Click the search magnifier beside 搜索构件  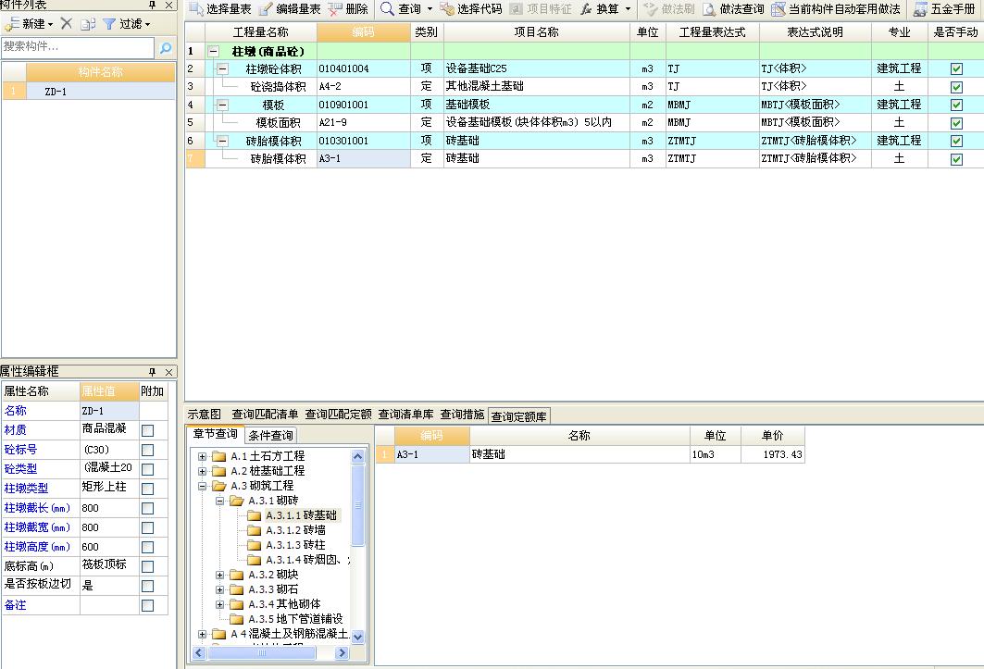pos(166,48)
